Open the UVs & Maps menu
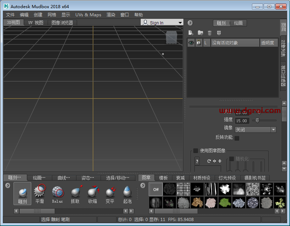290x226 pixels. click(x=88, y=15)
